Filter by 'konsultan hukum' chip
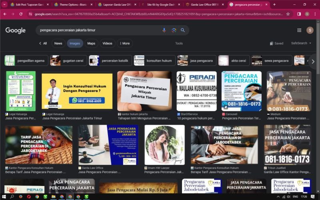320x200 pixels. [x=154, y=61]
